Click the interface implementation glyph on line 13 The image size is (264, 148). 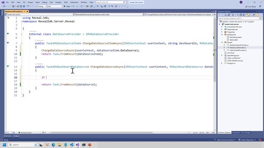pos(8,66)
